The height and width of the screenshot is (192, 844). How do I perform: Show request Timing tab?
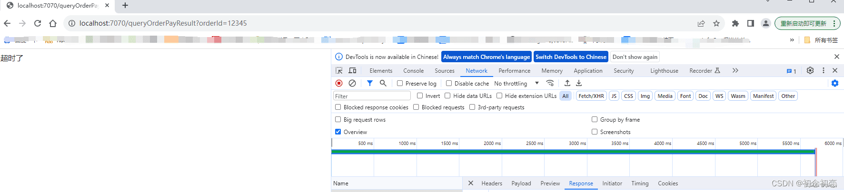pyautogui.click(x=640, y=183)
